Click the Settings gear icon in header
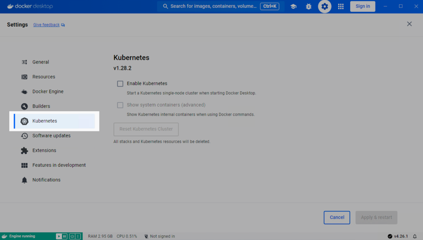This screenshot has height=240, width=423. tap(325, 7)
